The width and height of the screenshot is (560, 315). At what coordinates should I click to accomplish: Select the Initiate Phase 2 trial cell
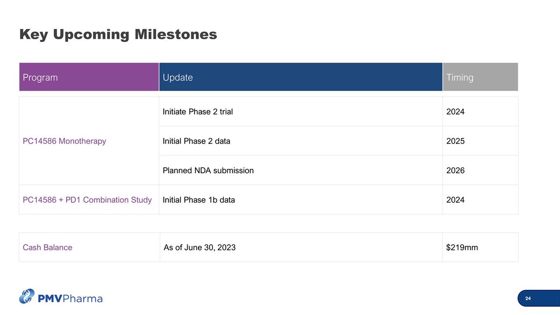click(198, 112)
